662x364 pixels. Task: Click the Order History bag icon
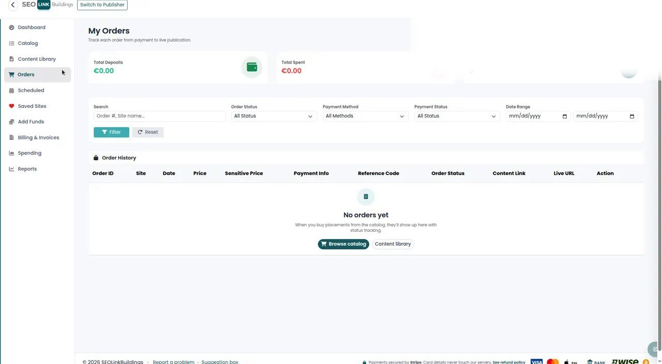(96, 158)
